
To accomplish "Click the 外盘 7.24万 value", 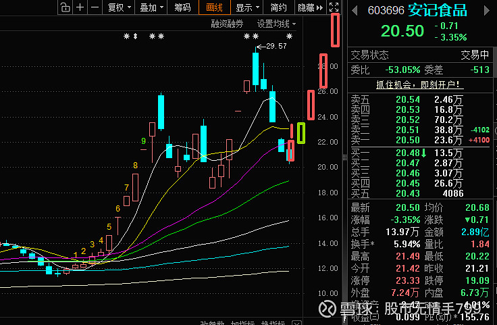I will (404, 293).
